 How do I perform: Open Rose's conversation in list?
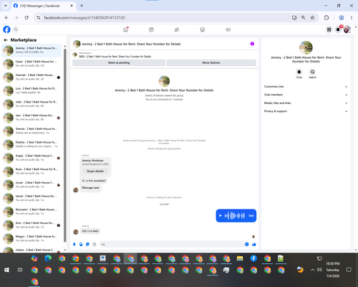tap(32, 171)
